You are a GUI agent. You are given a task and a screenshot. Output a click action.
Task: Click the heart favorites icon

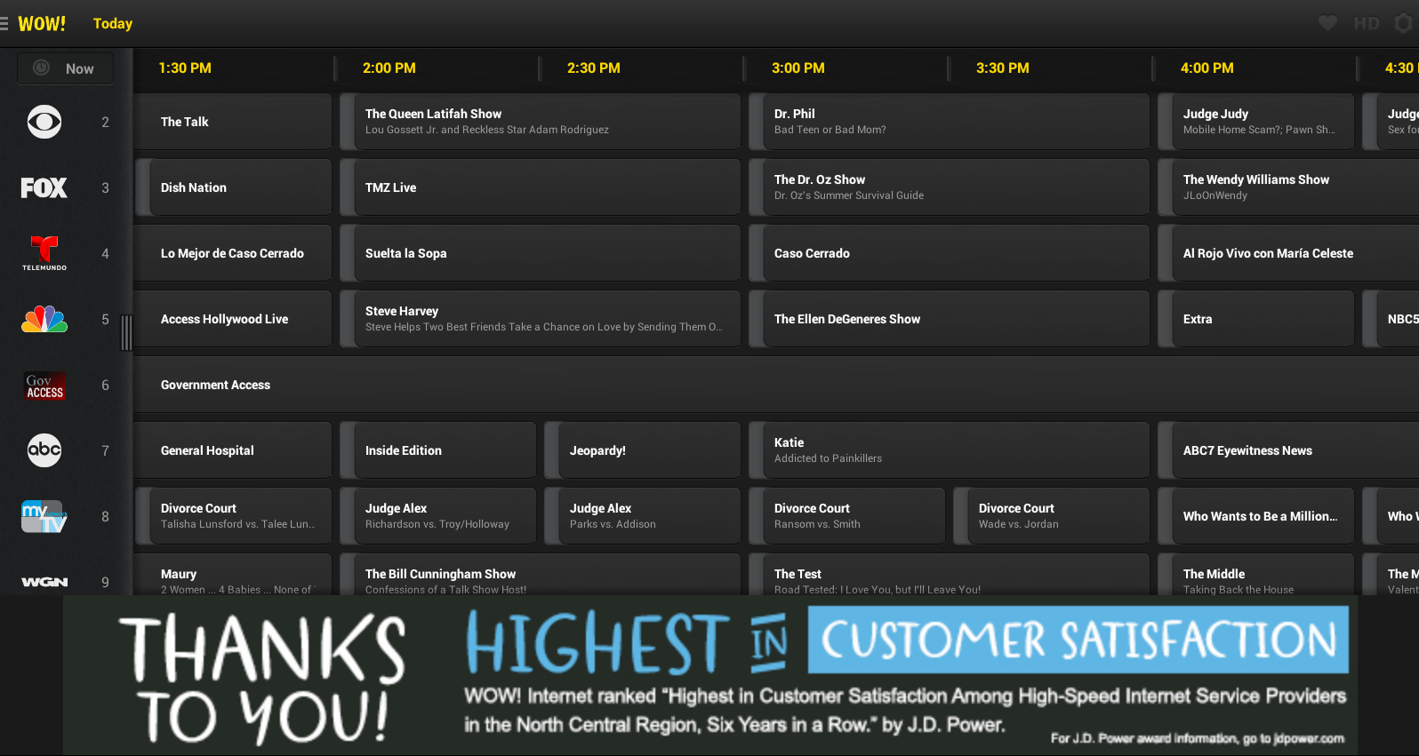click(1327, 23)
